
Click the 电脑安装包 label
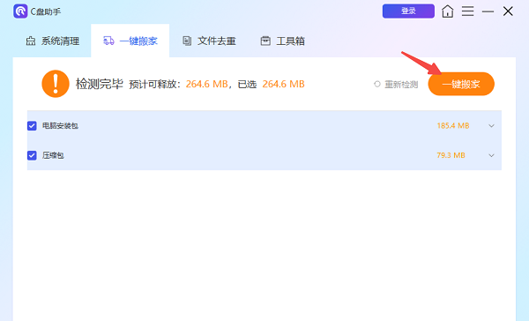[x=60, y=126]
